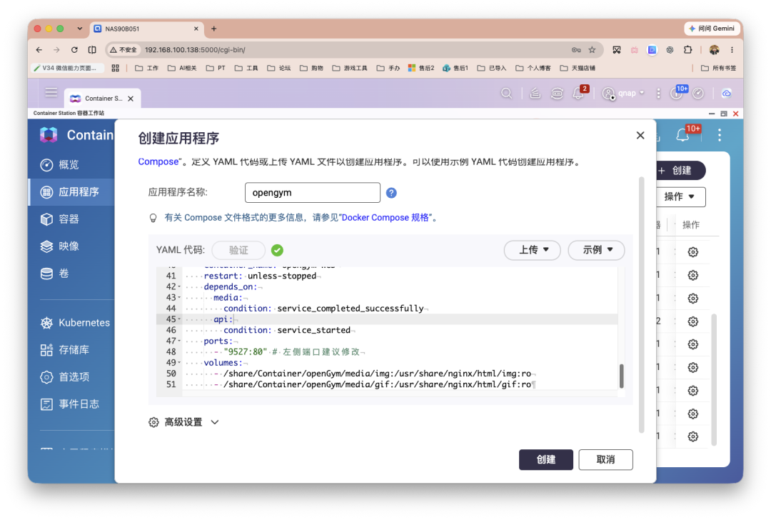Click the 创建 button in dialog
The width and height of the screenshot is (771, 520).
click(546, 459)
